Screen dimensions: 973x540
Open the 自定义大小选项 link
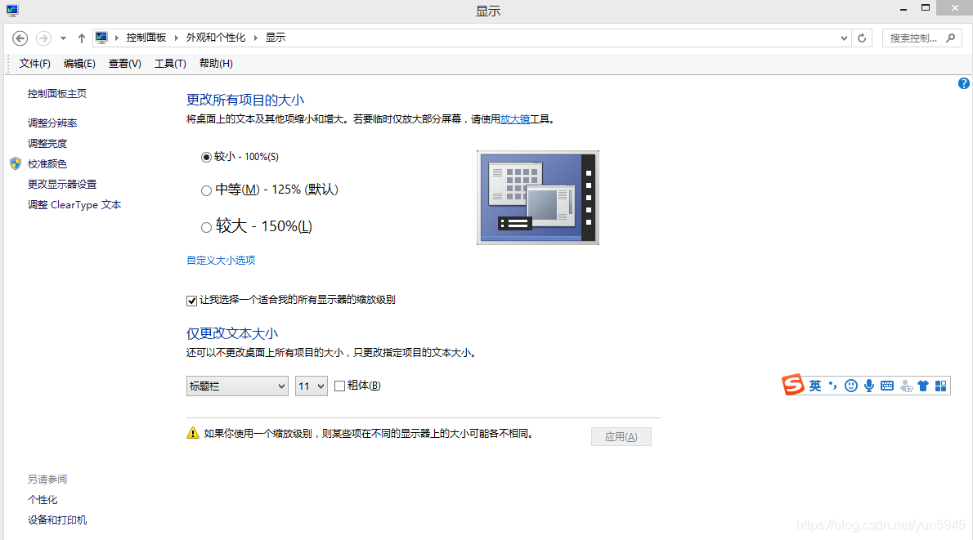click(x=221, y=260)
